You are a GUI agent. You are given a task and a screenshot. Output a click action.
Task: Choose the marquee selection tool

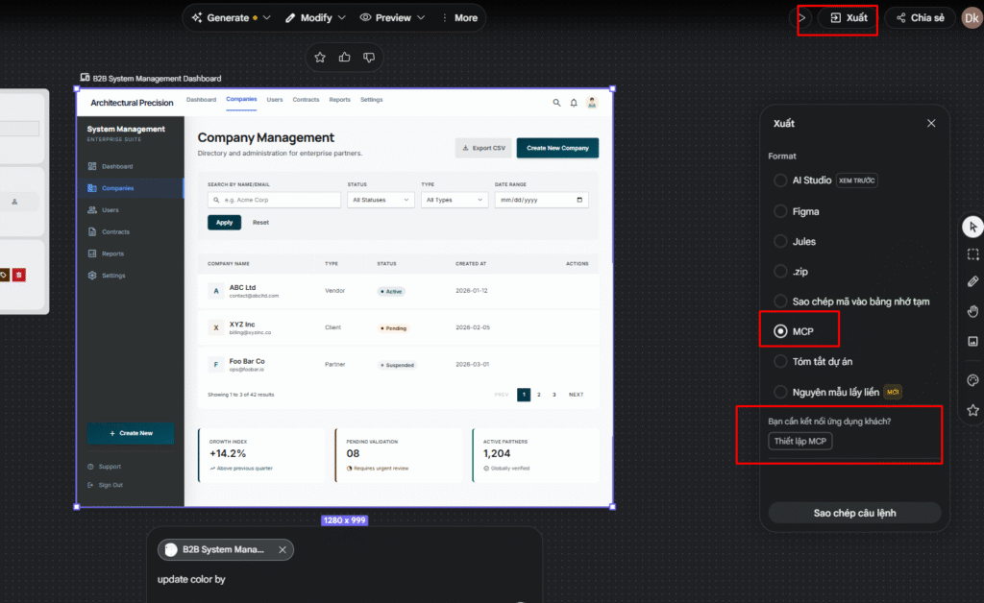pos(972,254)
